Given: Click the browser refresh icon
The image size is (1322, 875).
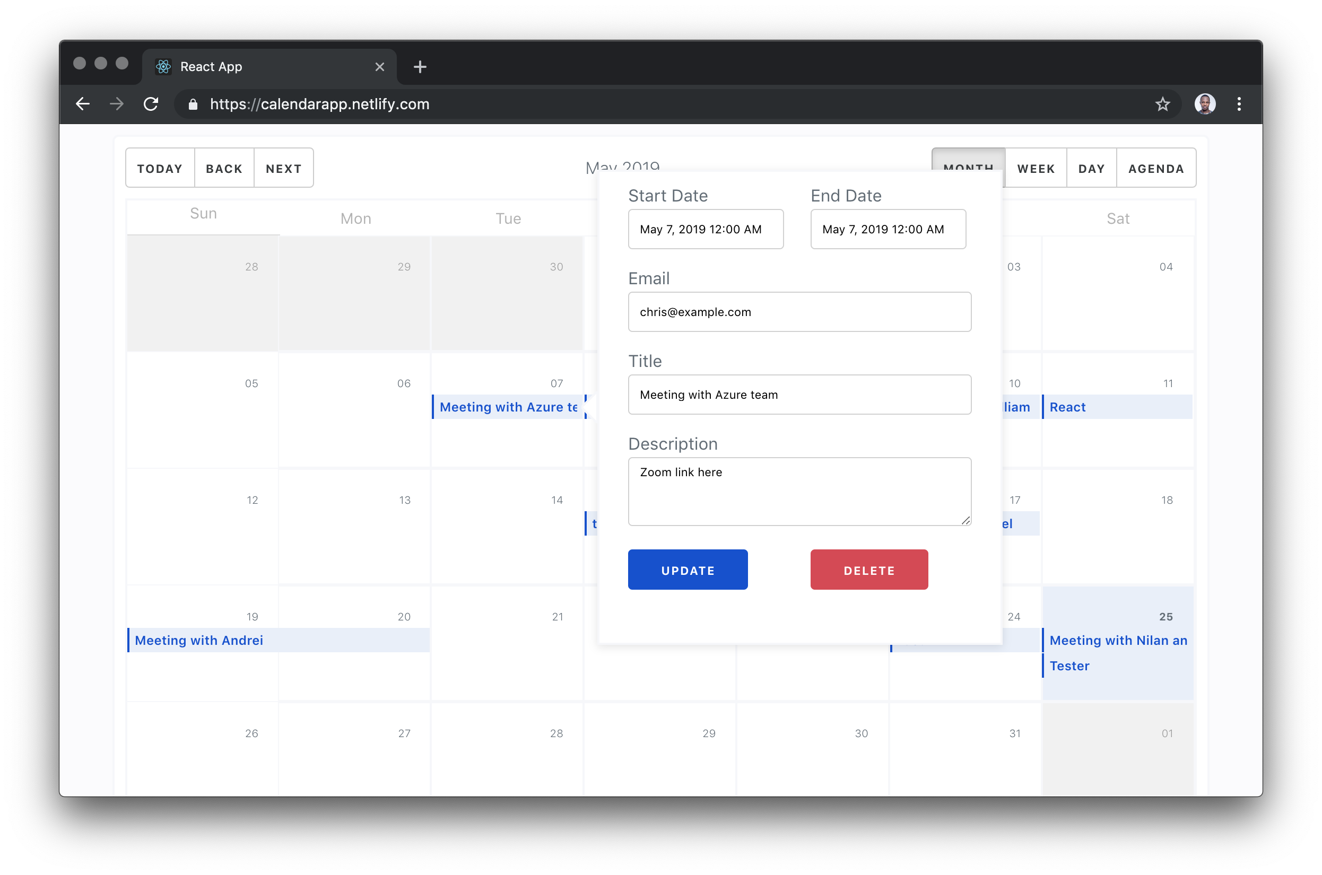Looking at the screenshot, I should (x=151, y=103).
